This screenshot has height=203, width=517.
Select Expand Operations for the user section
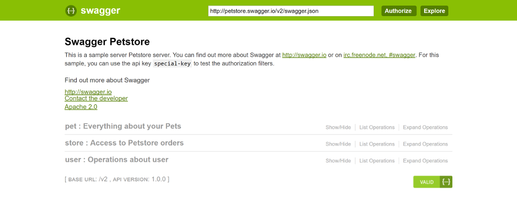point(425,161)
